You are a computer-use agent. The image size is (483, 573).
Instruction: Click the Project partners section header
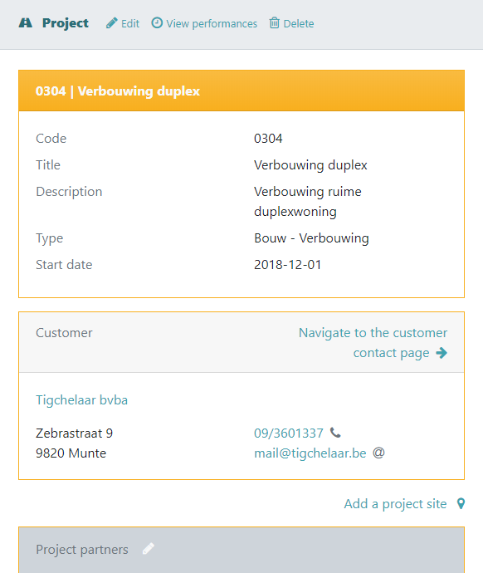(x=242, y=550)
